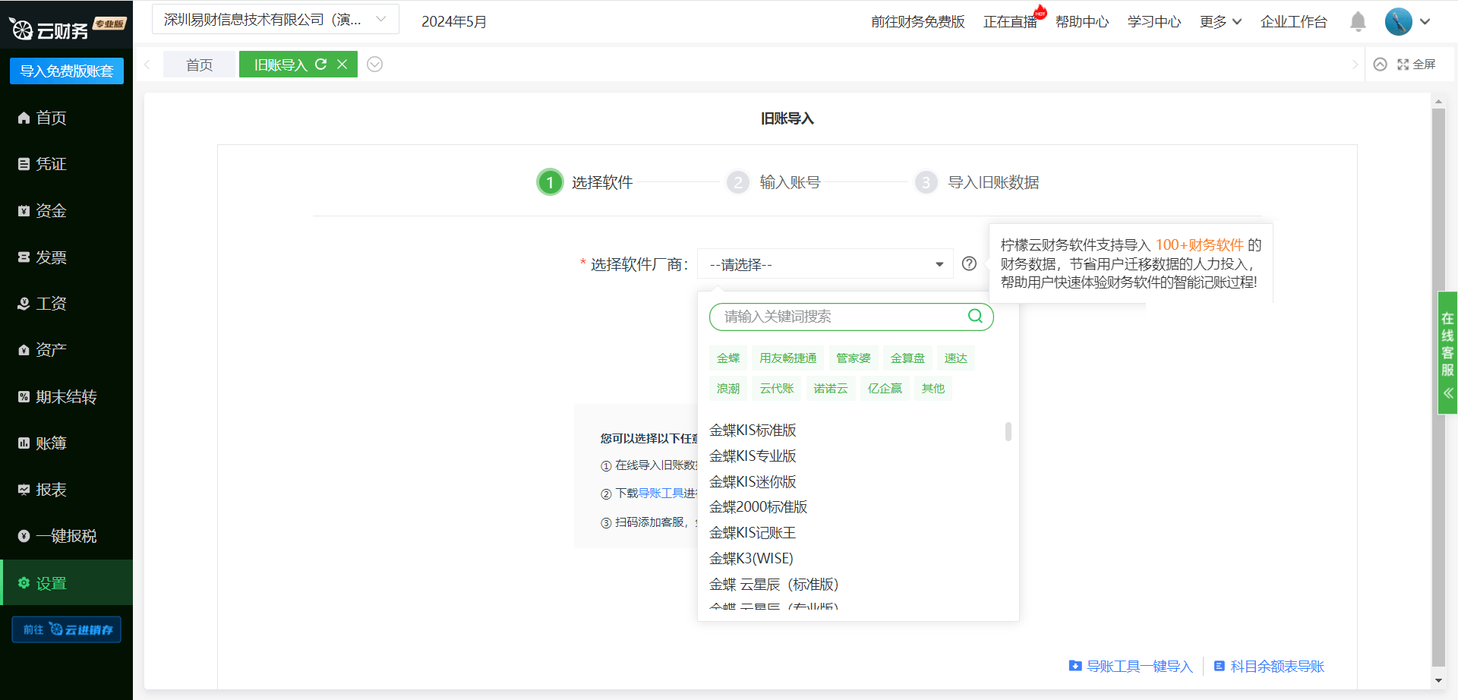Select the 2024年5月 period

coord(454,21)
